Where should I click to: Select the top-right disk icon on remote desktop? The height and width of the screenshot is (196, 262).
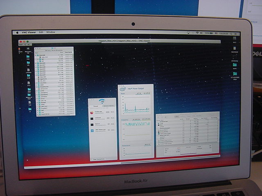pyautogui.click(x=235, y=40)
